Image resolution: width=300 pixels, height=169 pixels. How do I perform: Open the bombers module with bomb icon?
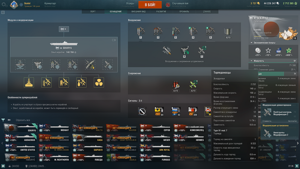[x=81, y=82]
